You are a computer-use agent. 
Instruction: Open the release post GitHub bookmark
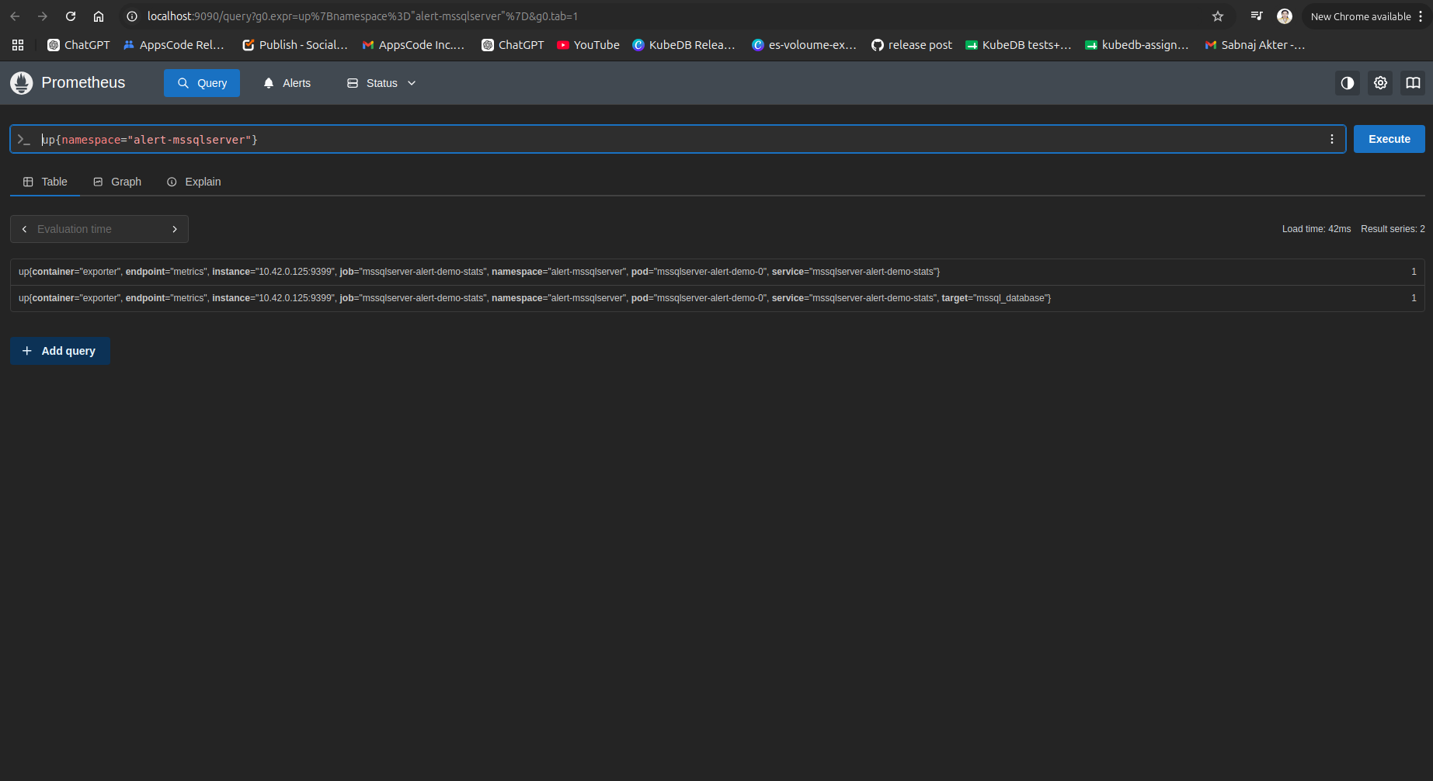pyautogui.click(x=912, y=45)
